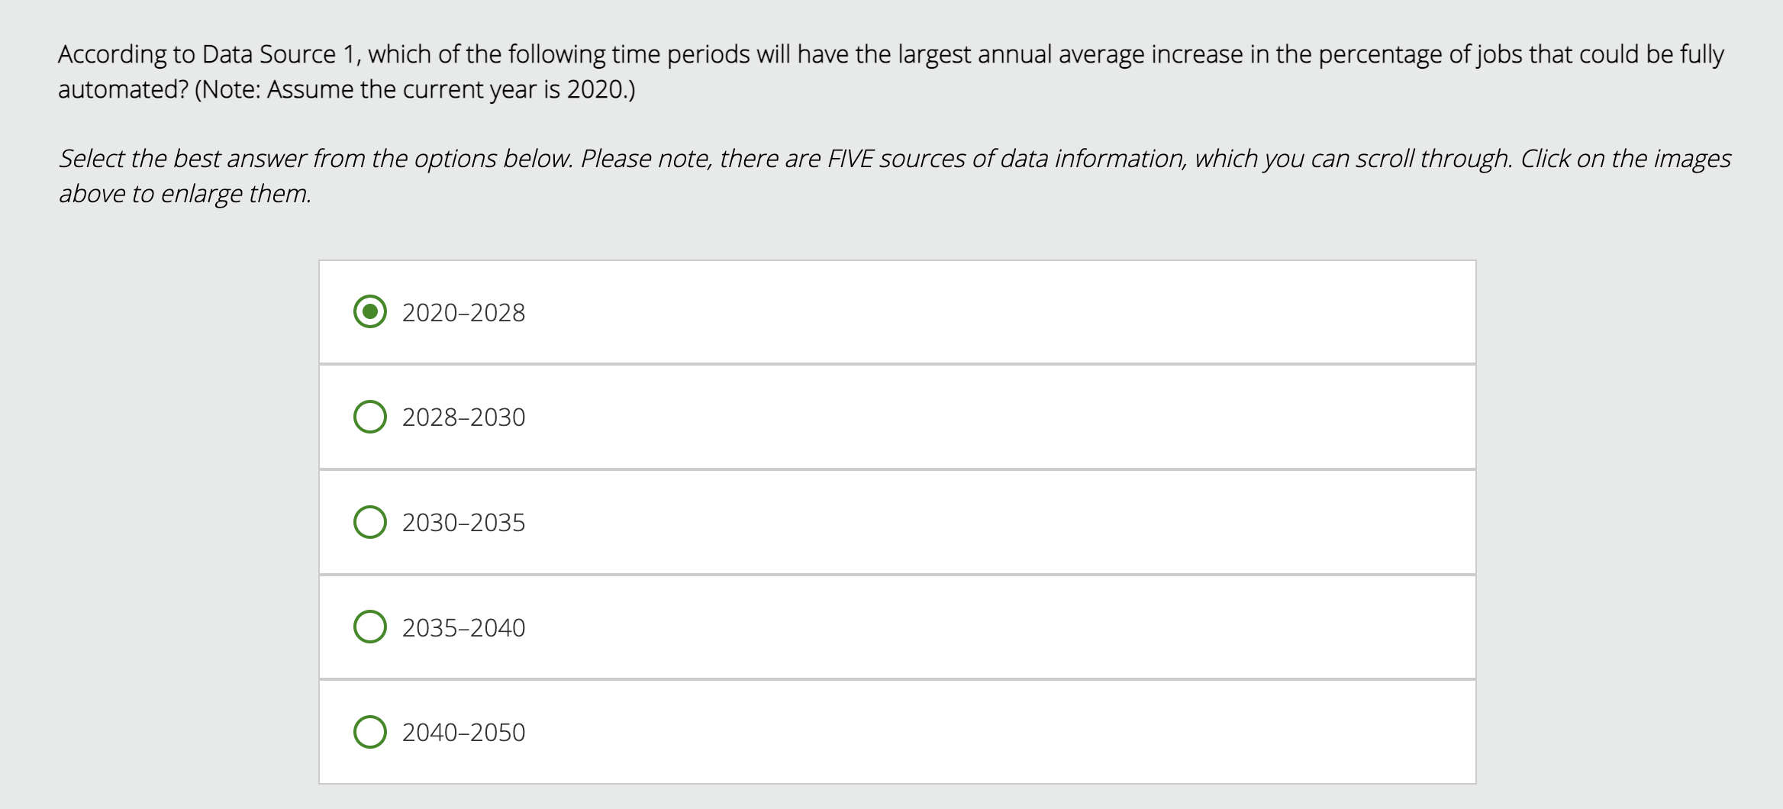Pick the 2030–2035 radio button
This screenshot has width=1783, height=809.
[370, 522]
